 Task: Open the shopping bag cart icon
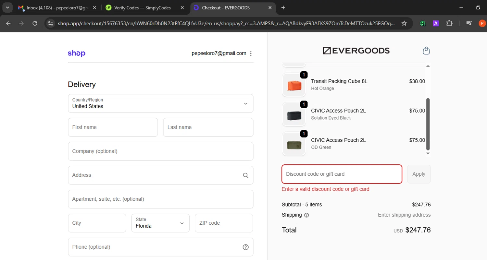tap(426, 51)
